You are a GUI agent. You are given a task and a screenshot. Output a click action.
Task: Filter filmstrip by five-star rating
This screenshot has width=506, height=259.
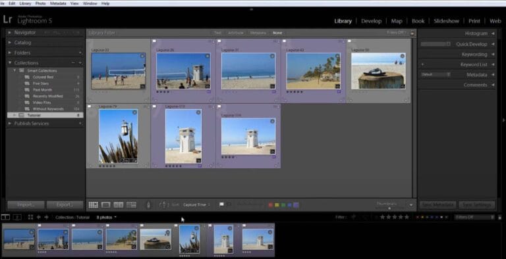tap(407, 217)
